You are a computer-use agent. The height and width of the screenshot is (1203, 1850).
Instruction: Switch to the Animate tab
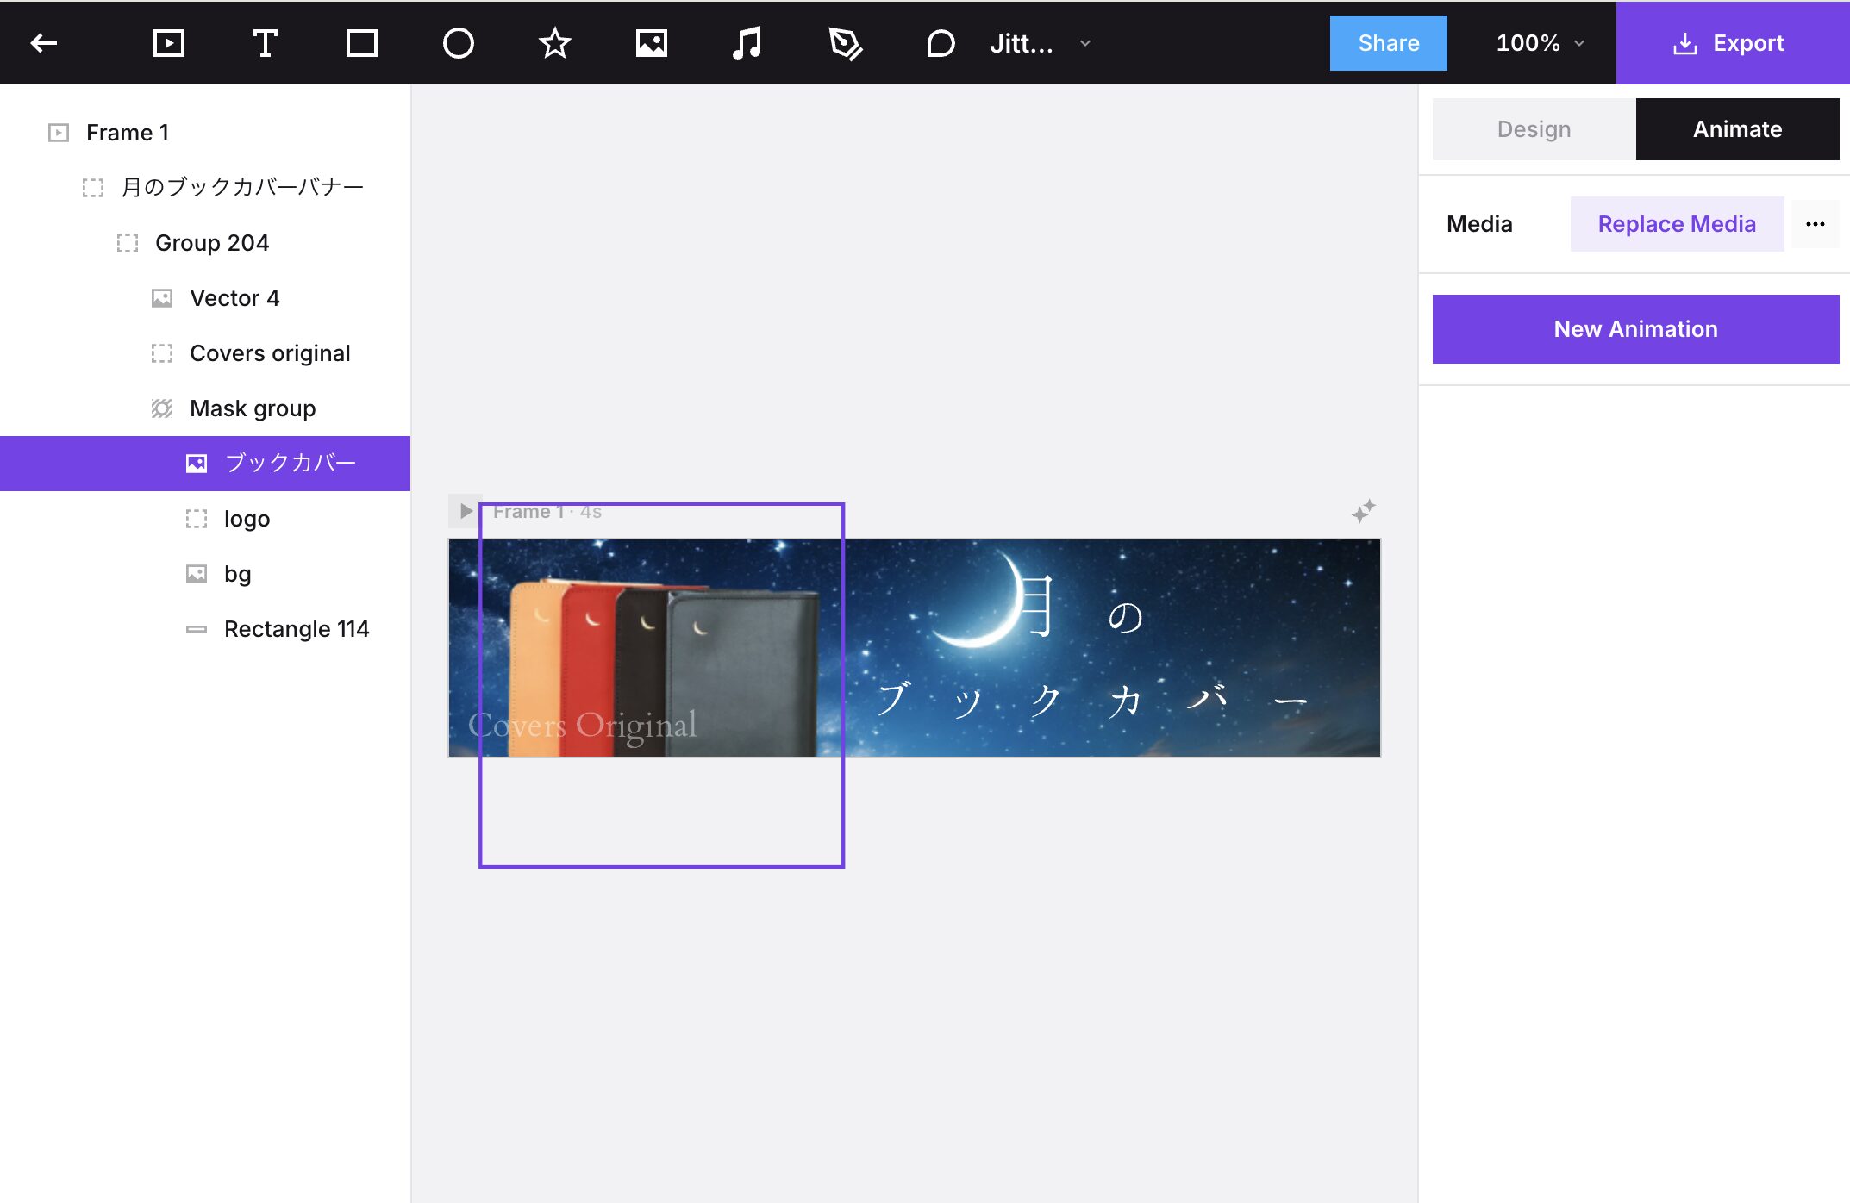click(x=1737, y=129)
